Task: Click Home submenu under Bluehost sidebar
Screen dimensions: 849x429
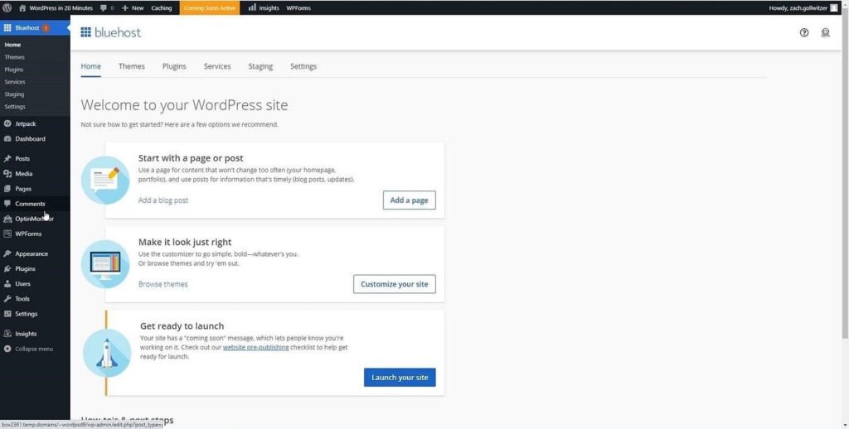Action: click(12, 45)
